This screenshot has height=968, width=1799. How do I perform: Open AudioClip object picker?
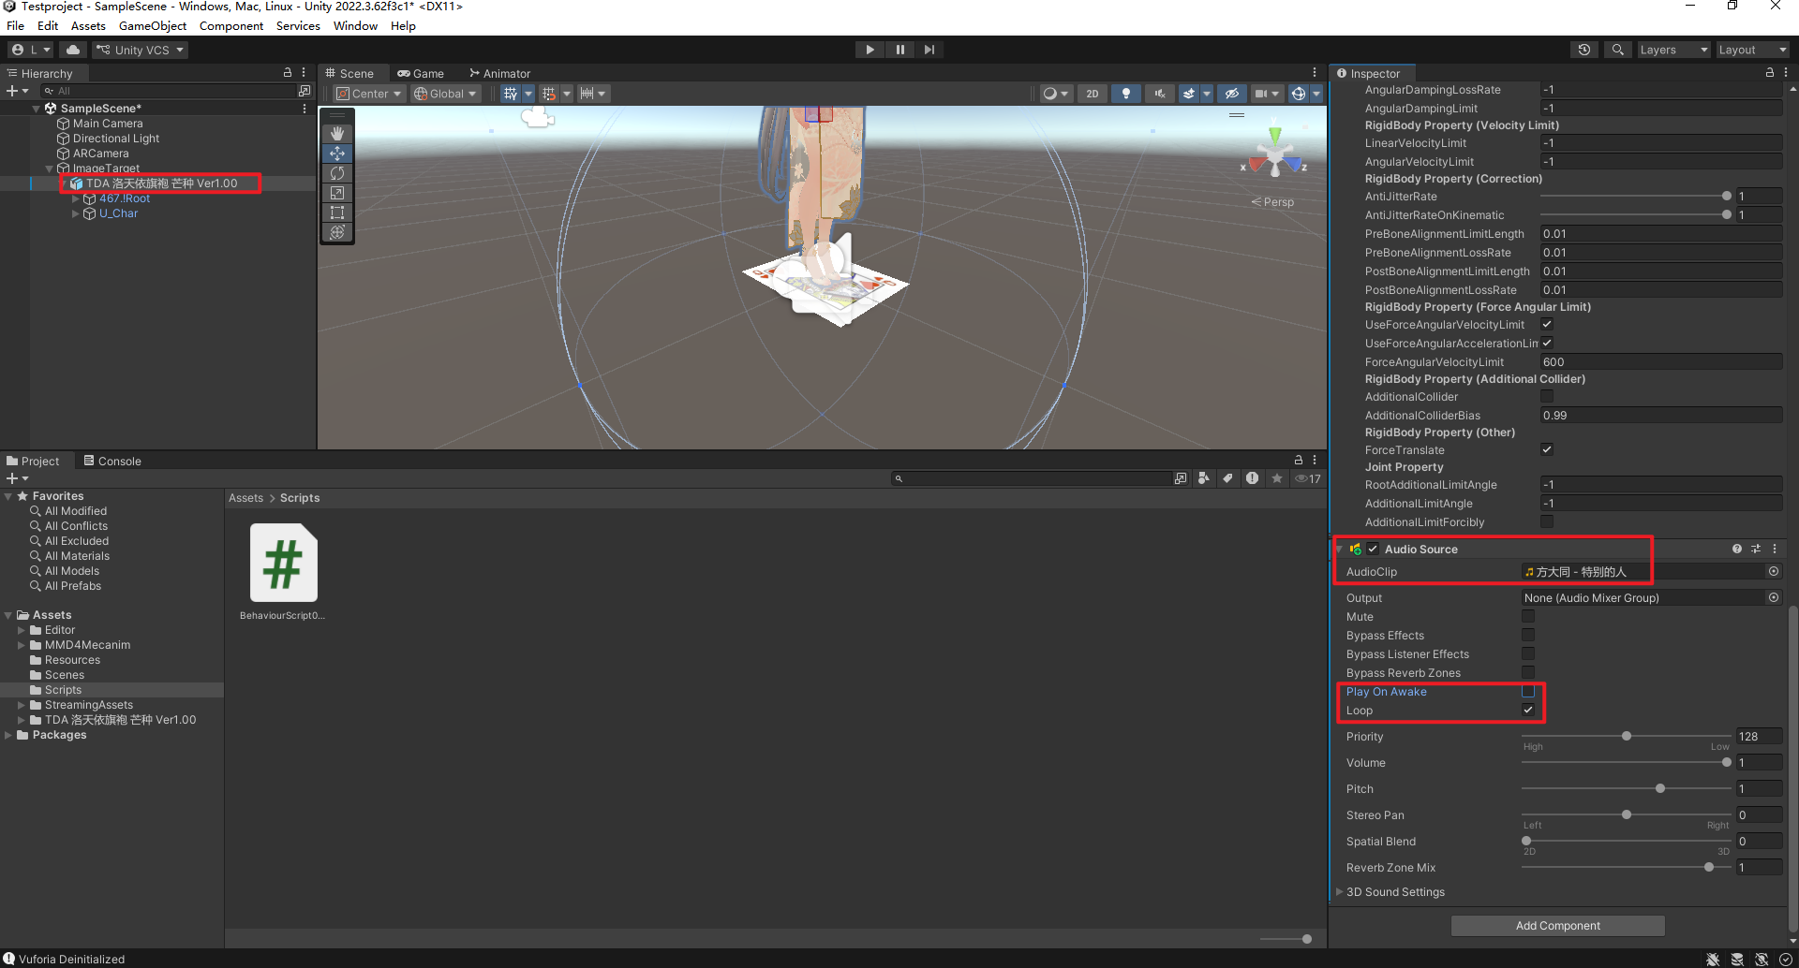[x=1774, y=571]
